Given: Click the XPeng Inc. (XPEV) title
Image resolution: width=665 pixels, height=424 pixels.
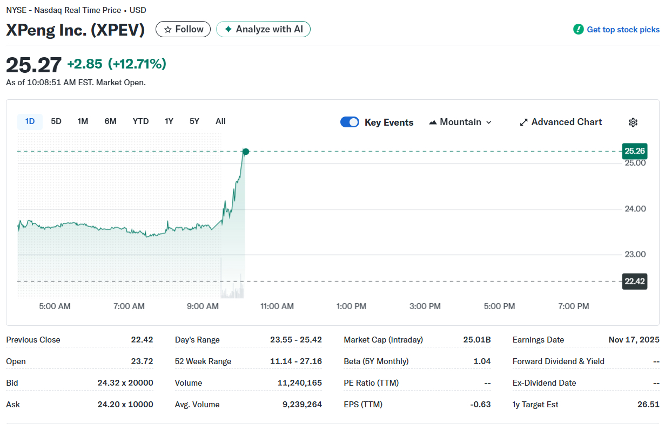Looking at the screenshot, I should (x=76, y=30).
